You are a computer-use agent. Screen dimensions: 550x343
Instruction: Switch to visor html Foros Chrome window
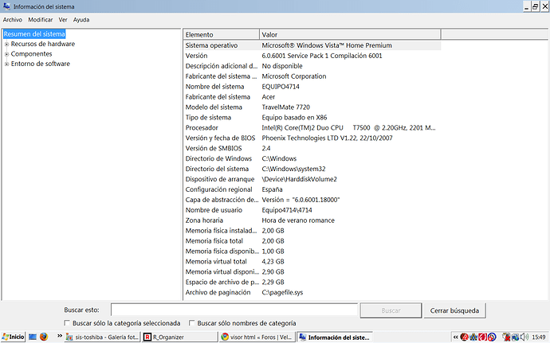[x=257, y=337]
